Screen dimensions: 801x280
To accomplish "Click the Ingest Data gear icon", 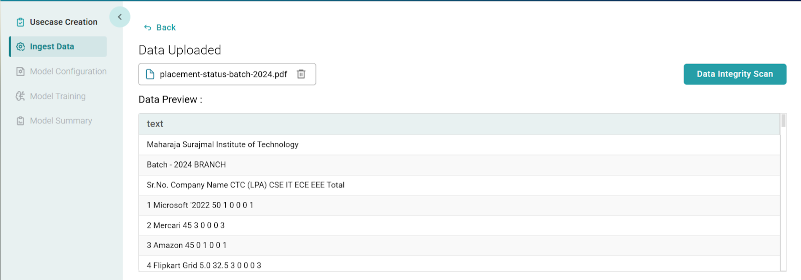I will point(21,46).
